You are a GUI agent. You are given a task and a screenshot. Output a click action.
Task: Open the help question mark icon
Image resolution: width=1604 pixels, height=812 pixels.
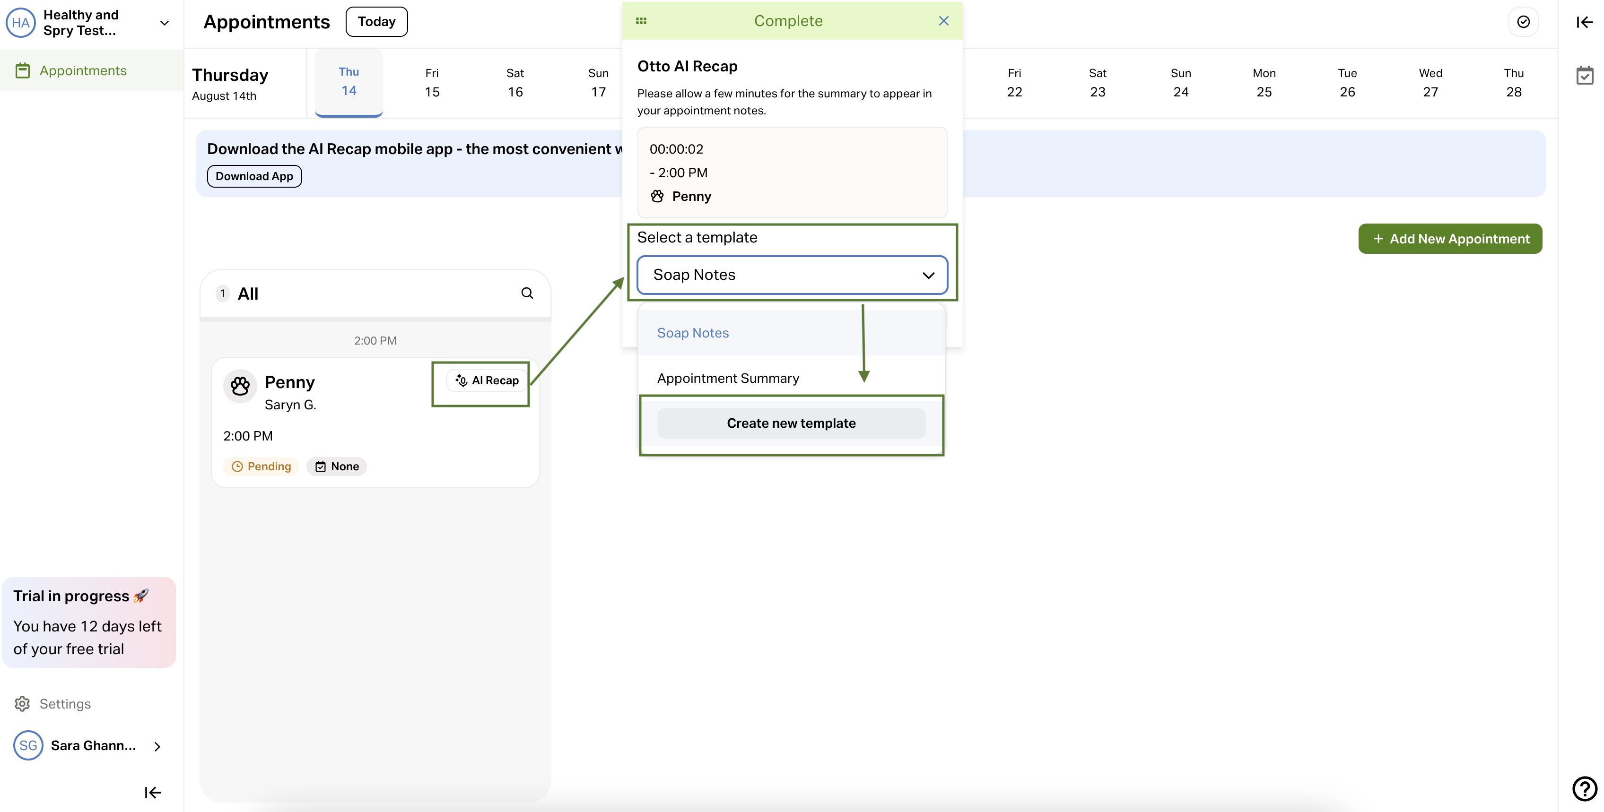coord(1584,788)
